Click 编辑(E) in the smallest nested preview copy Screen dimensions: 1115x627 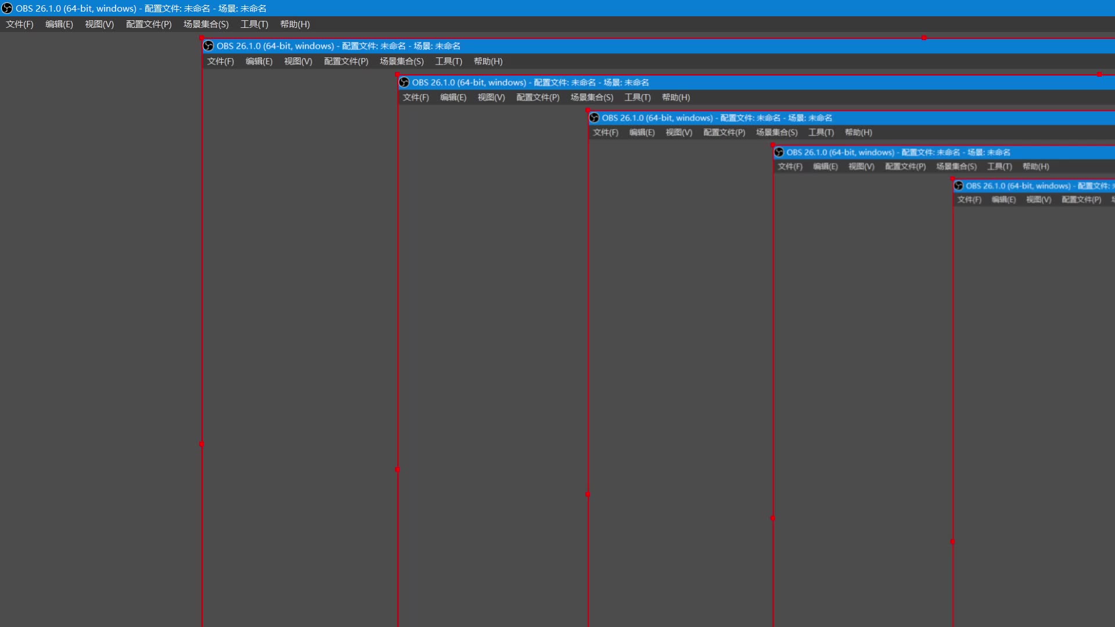point(1004,200)
